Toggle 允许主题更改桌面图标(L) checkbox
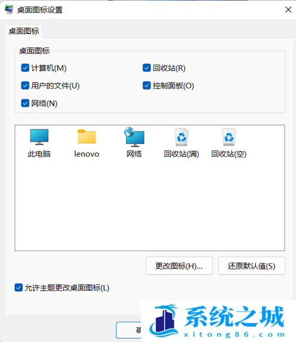Image resolution: width=296 pixels, height=342 pixels. click(18, 288)
